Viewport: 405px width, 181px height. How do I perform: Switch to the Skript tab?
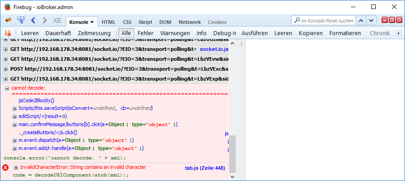point(145,22)
